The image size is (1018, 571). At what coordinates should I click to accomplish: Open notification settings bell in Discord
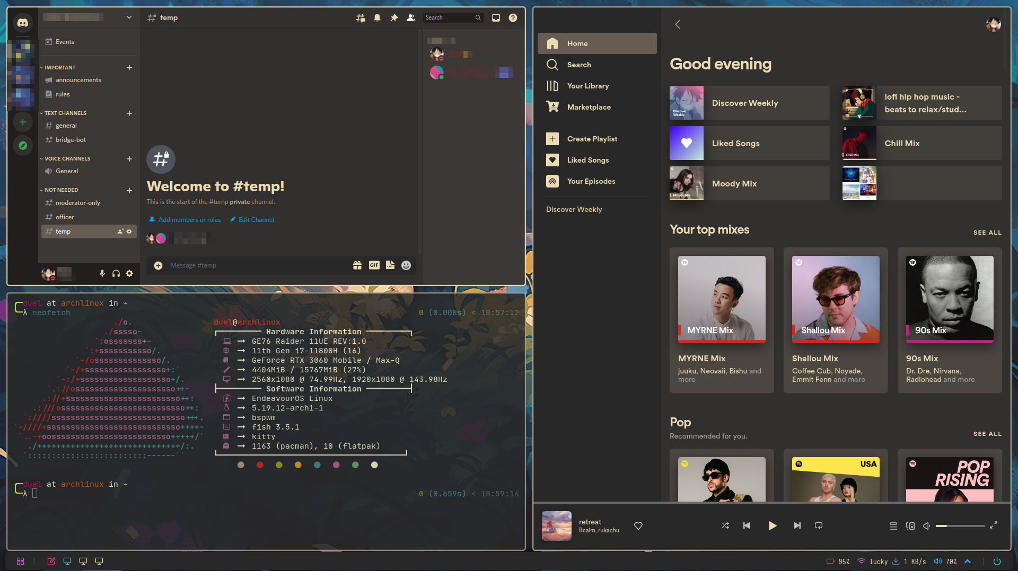(377, 18)
